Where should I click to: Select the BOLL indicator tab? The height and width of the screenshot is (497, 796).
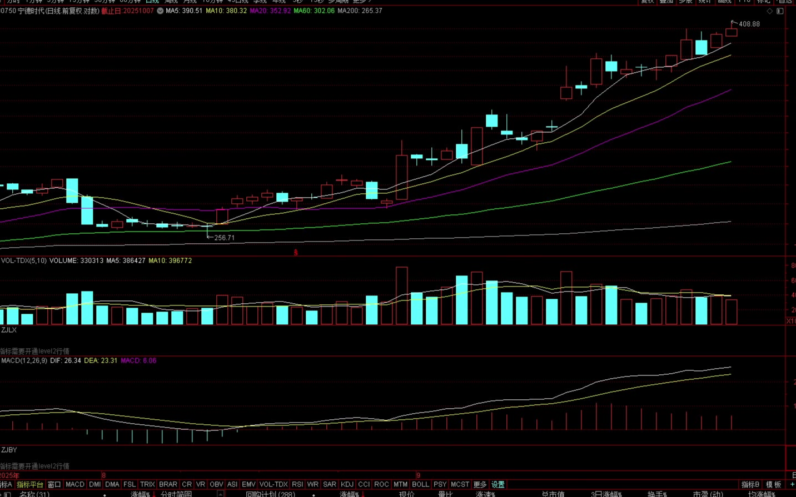420,485
